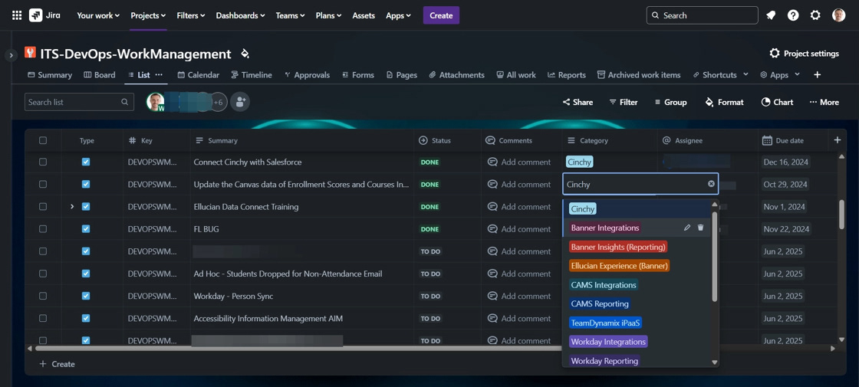Switch to the Summary tab
The height and width of the screenshot is (387, 859).
[50, 75]
